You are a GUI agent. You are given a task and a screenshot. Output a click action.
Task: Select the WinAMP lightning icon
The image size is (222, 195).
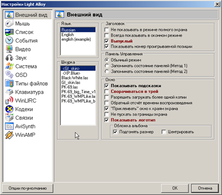(x=9, y=135)
